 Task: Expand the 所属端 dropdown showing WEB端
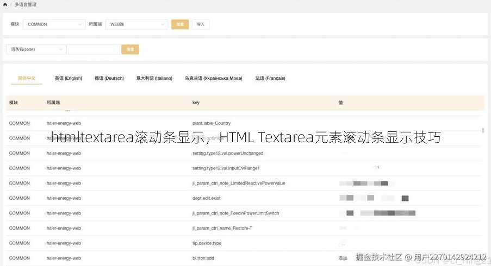point(136,24)
